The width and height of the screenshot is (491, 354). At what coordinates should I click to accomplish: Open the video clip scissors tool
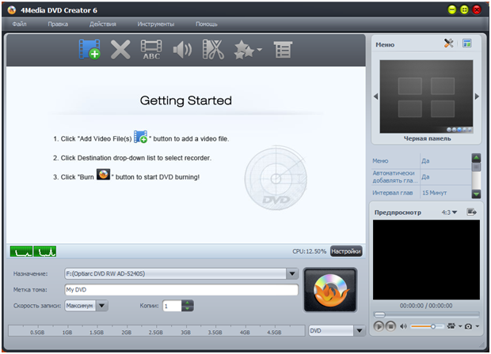tap(213, 49)
